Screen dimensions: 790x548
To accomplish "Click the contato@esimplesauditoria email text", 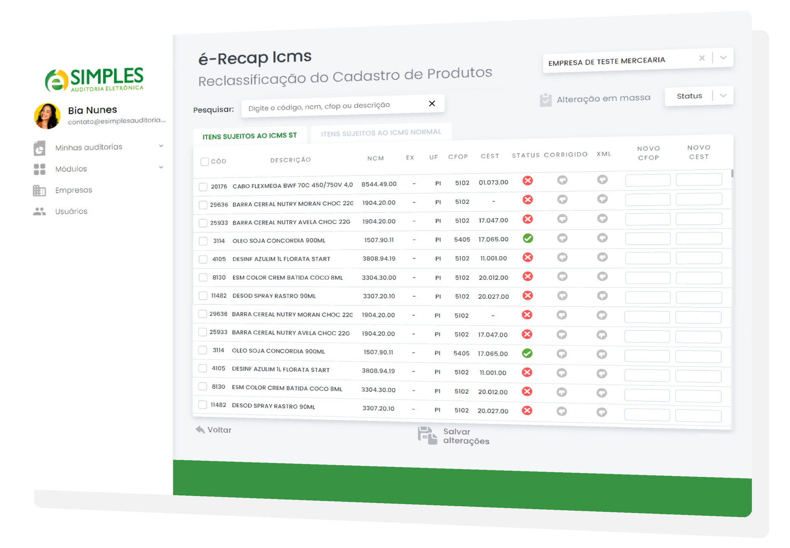I will (x=117, y=121).
